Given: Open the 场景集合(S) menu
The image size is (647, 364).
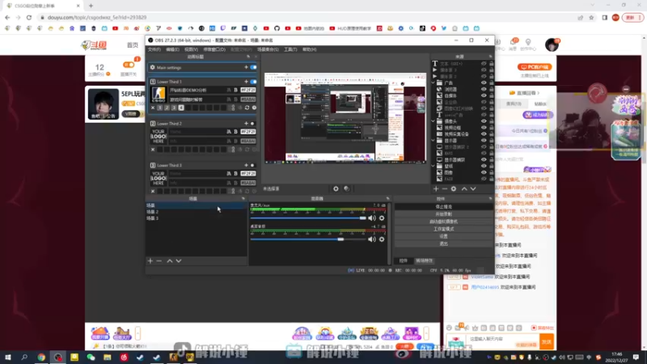Looking at the screenshot, I should (x=268, y=49).
